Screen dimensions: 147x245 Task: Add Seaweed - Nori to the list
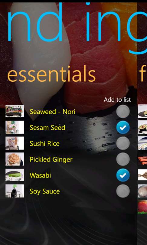123,111
